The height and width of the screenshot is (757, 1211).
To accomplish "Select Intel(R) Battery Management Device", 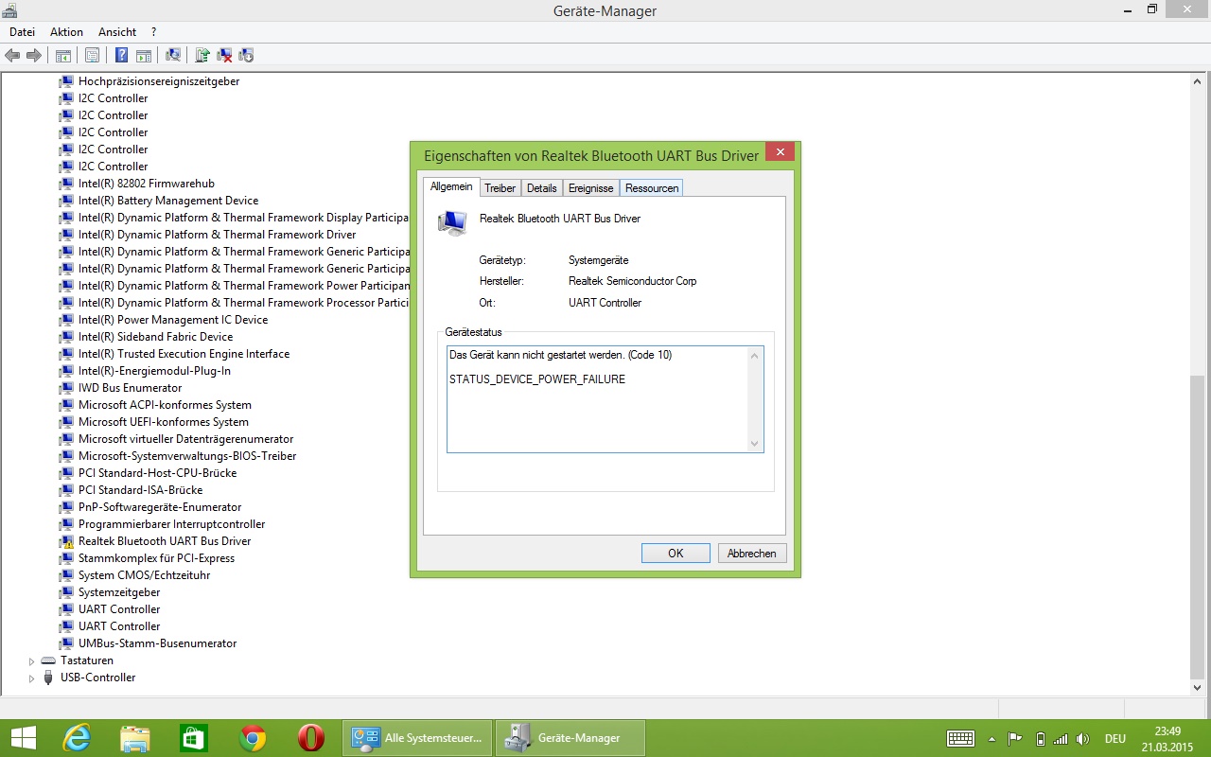I will coord(168,201).
